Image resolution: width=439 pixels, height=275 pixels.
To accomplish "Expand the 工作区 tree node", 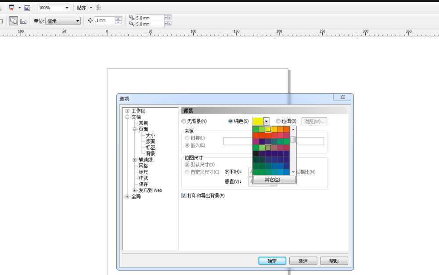I will [127, 111].
